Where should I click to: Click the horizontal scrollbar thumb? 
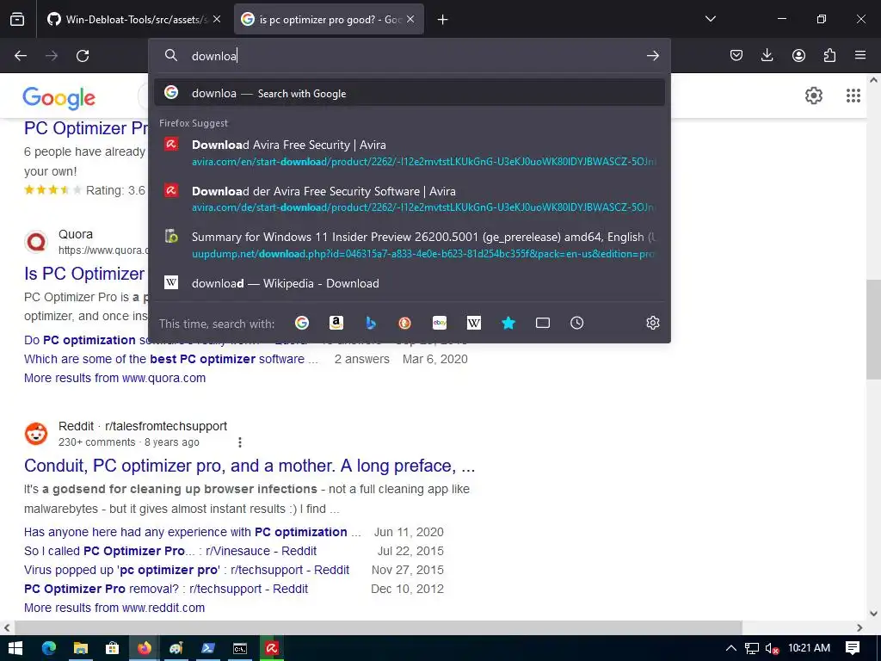pyautogui.click(x=378, y=627)
